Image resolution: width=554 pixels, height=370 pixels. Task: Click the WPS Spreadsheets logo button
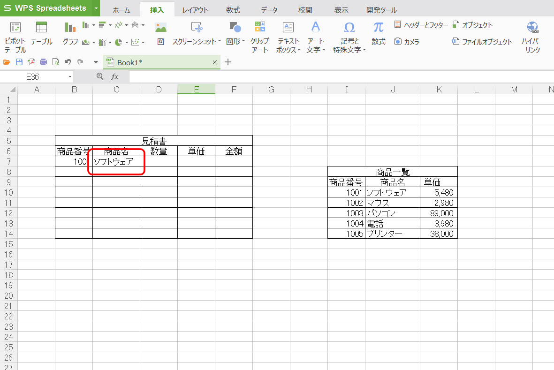(46, 8)
